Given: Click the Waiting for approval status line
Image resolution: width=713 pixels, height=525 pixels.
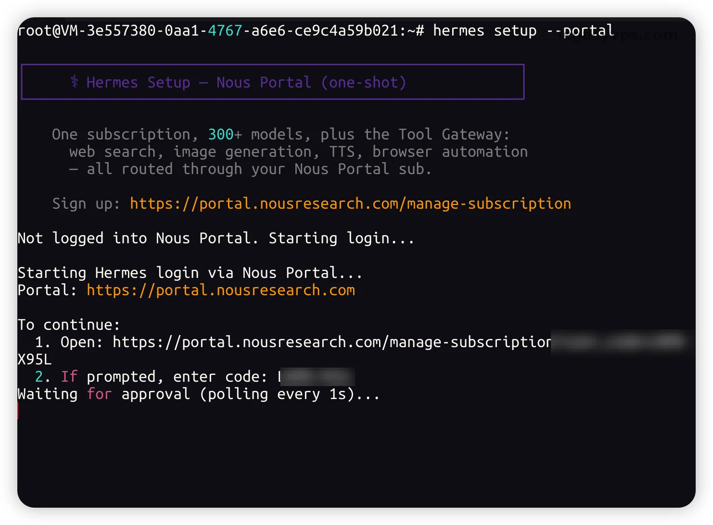Looking at the screenshot, I should [199, 394].
